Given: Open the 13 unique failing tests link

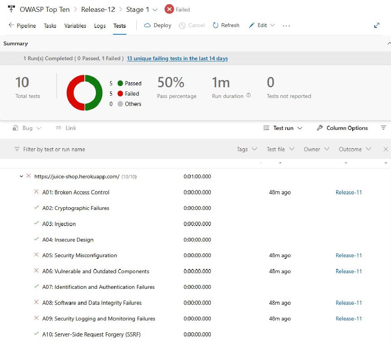Looking at the screenshot, I should point(177,58).
